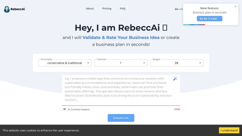Switch language to DE
The width and height of the screenshot is (242, 136).
(181, 9)
